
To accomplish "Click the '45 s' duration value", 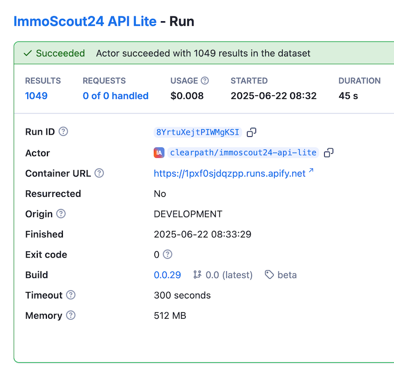I will (348, 96).
